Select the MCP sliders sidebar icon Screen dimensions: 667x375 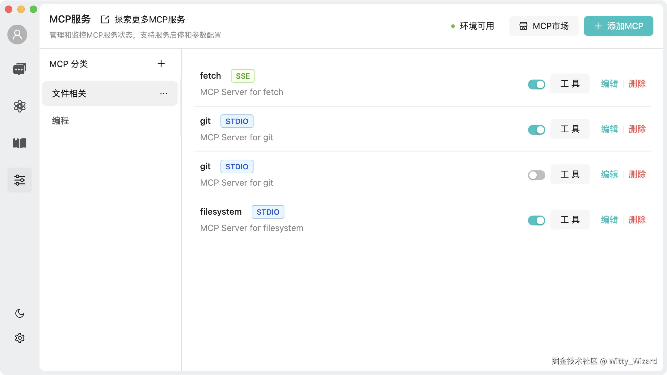tap(19, 180)
